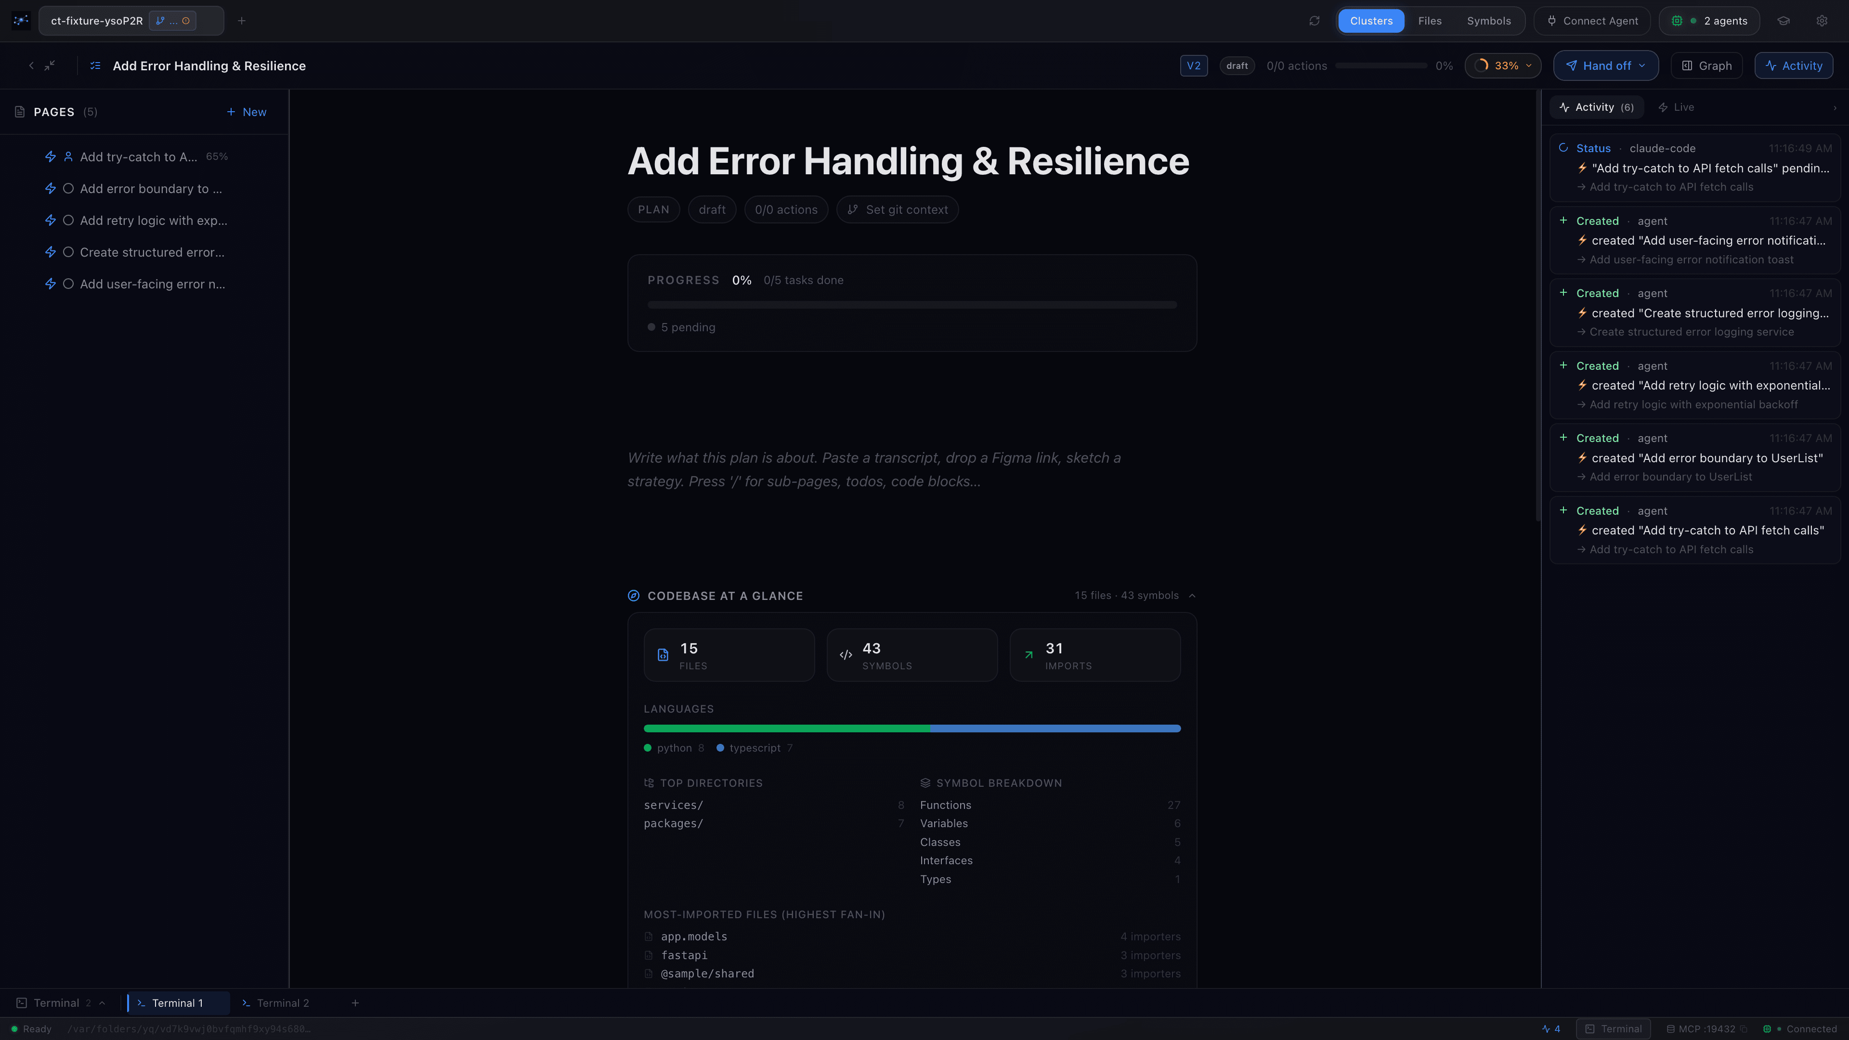Click the user icon on Add try-catch row
The width and height of the screenshot is (1849, 1040).
(68, 156)
